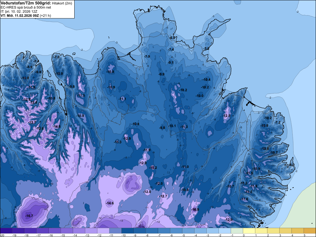Click the -15 label in the legend
Screen dimensions: 316x237
coord(63,235)
